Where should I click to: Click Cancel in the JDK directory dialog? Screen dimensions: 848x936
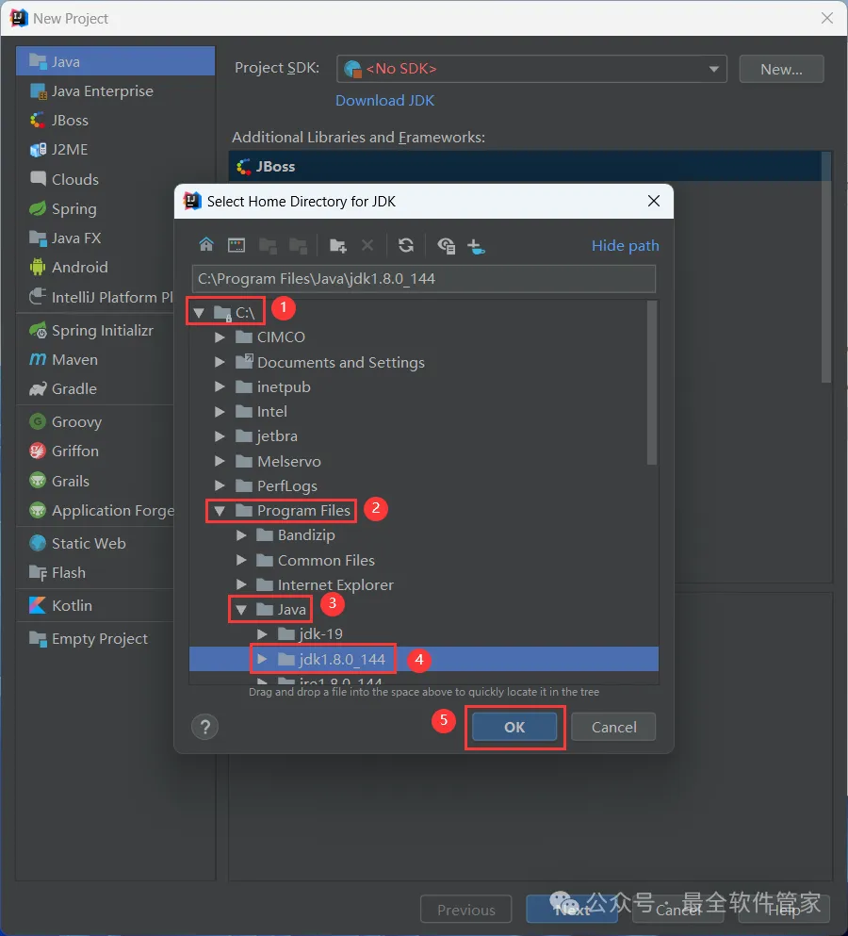click(x=613, y=727)
